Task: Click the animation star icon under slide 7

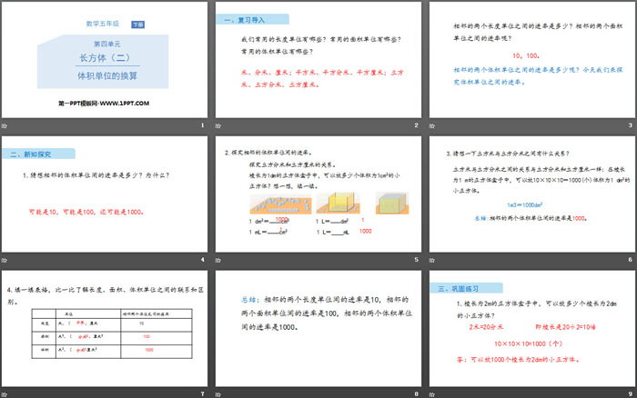Action: pyautogui.click(x=5, y=394)
